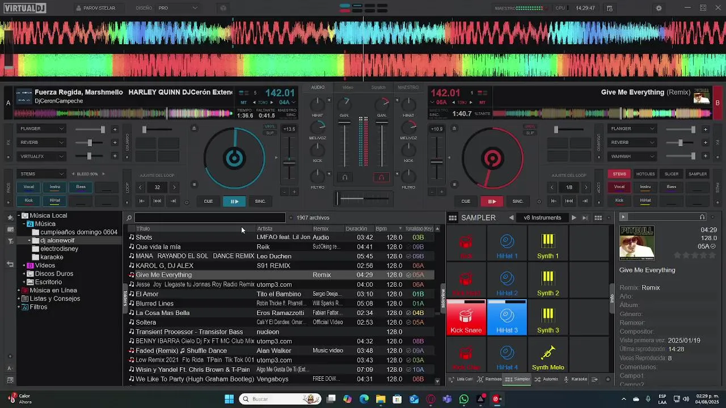Collapse the Música Local tree node
726x408 pixels.
[18, 215]
